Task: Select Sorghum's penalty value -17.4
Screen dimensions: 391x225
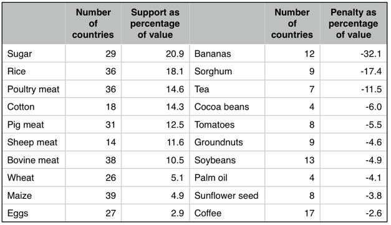Action: (371, 71)
